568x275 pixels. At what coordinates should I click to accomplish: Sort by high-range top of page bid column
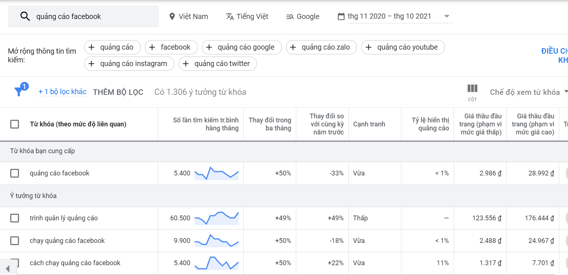(x=533, y=124)
